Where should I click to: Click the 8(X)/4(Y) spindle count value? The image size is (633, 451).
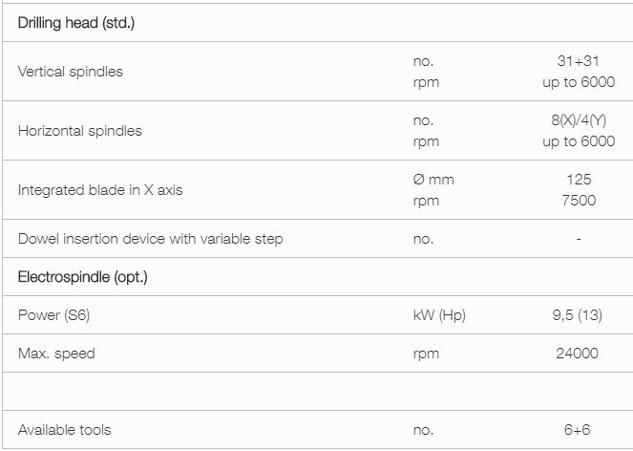click(x=578, y=120)
